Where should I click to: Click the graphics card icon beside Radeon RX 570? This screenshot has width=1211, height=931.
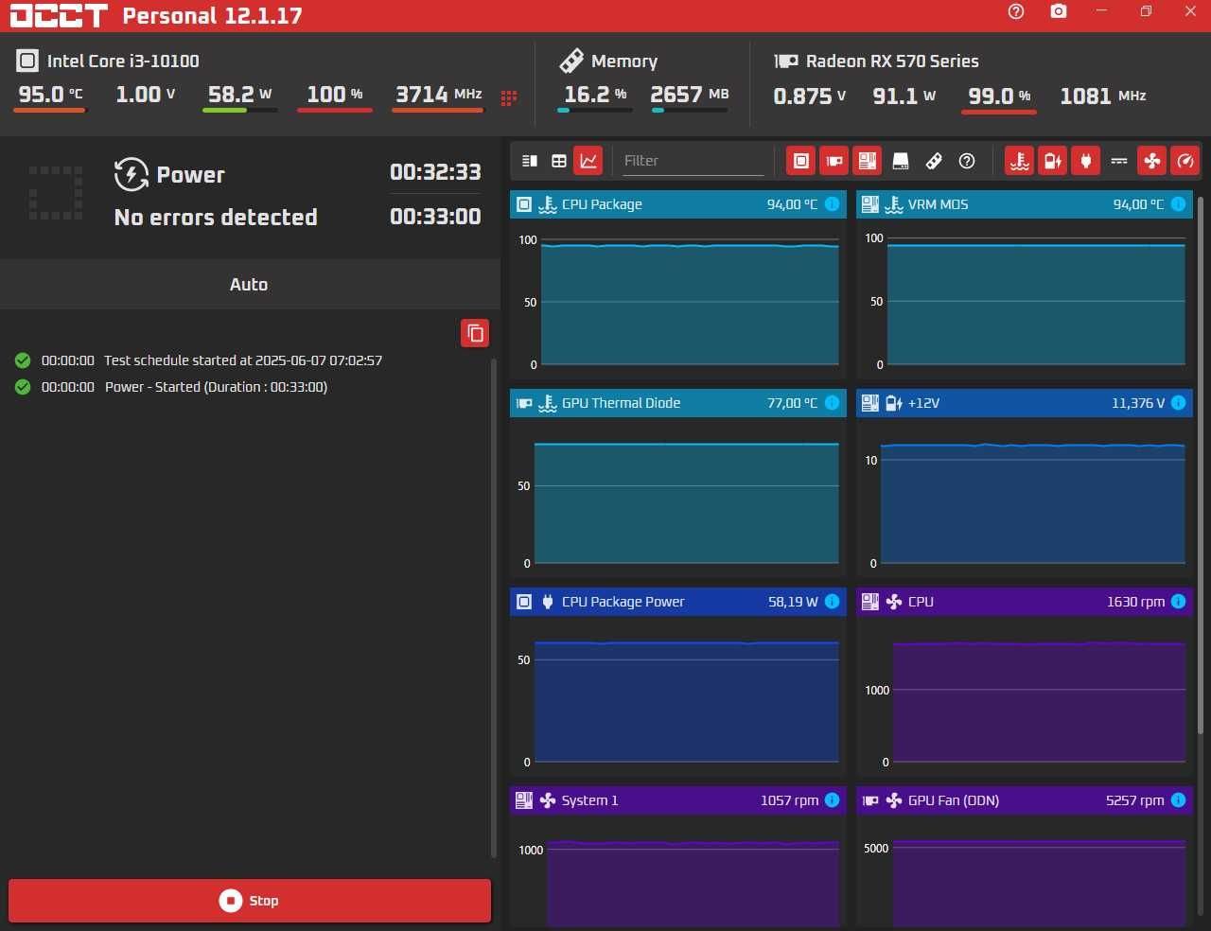786,61
